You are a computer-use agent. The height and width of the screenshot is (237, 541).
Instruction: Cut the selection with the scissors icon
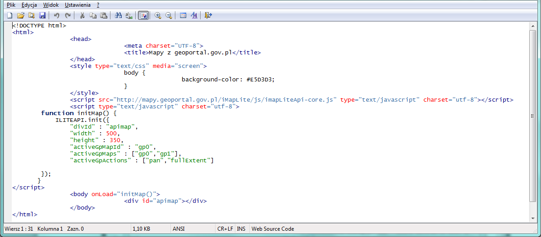coord(82,15)
